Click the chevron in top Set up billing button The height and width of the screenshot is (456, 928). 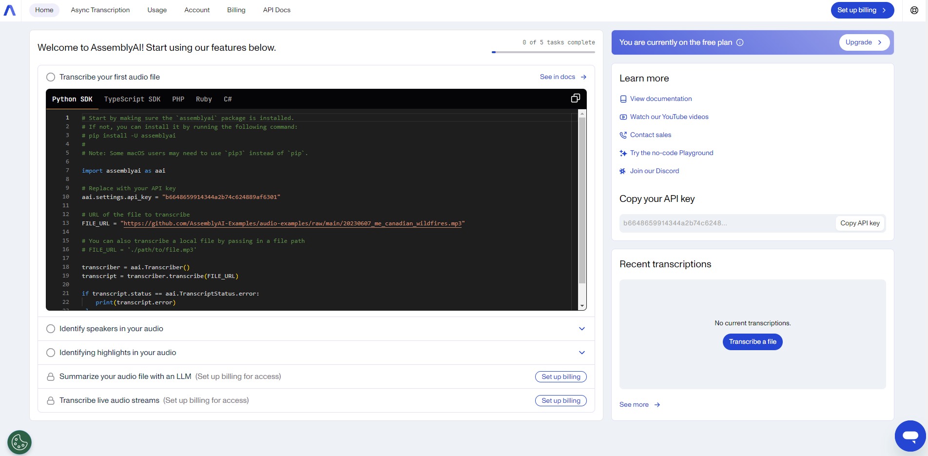(x=884, y=10)
